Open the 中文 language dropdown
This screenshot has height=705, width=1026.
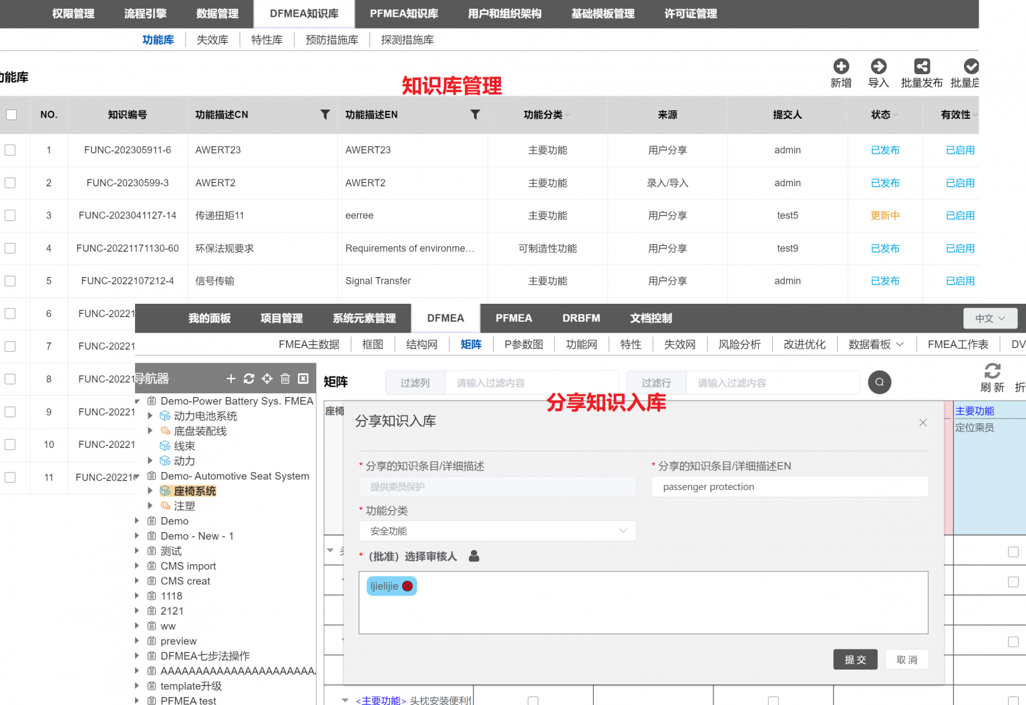(991, 318)
